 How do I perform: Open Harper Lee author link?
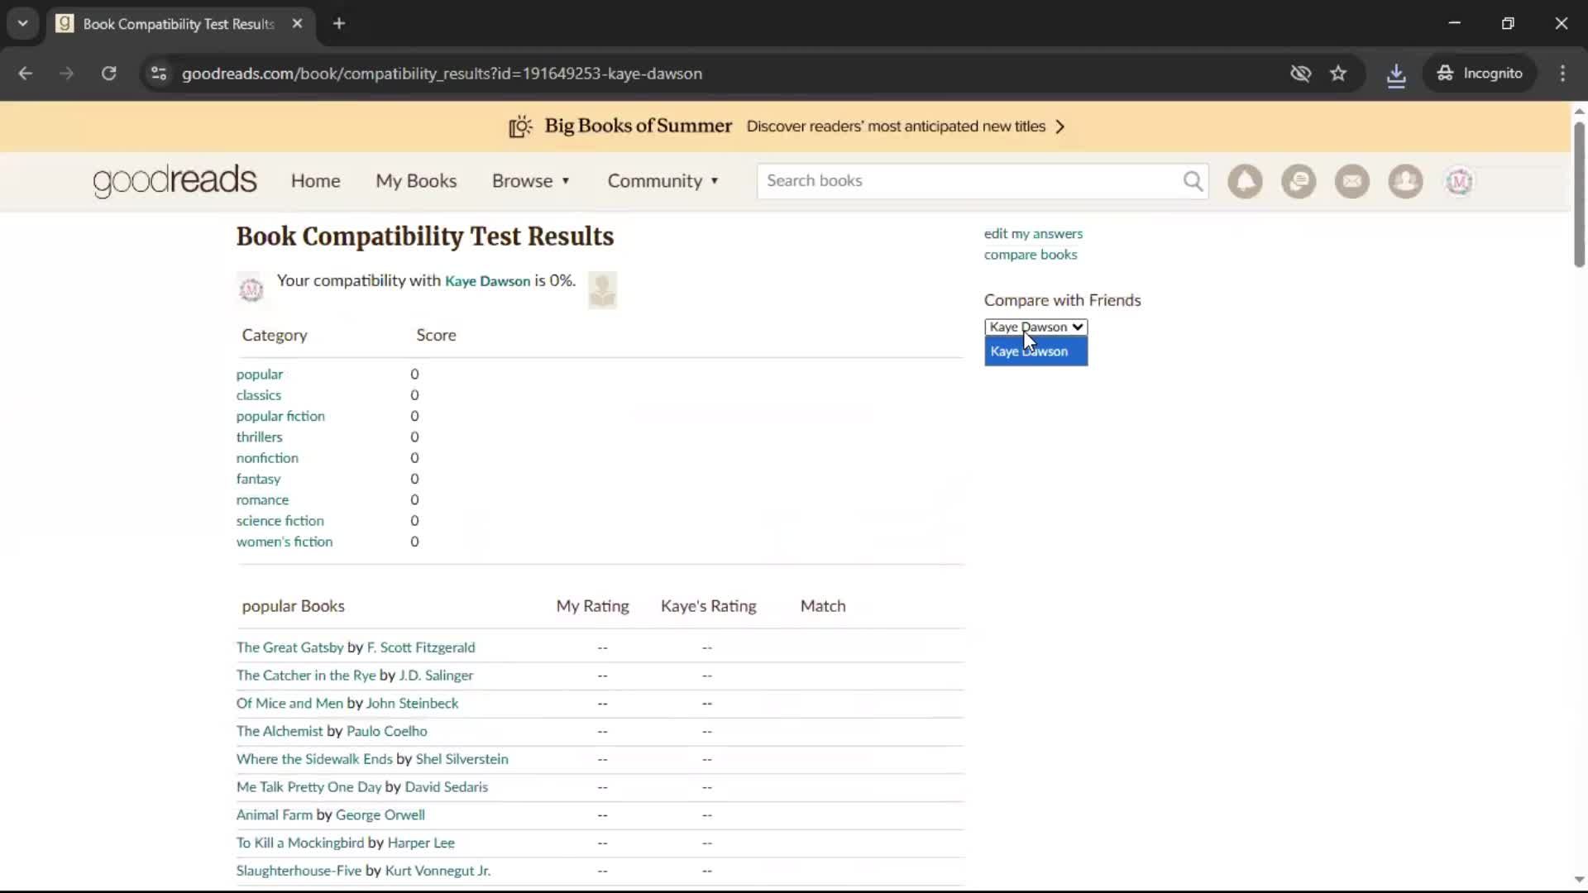[421, 843]
